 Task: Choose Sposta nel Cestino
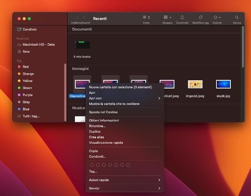click(125, 112)
